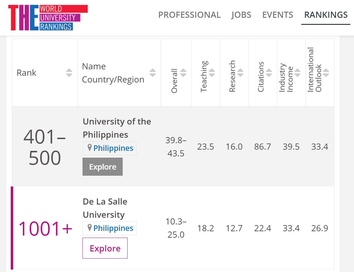Follow Philippines link under De La Salle University
354x272 pixels.
113,228
